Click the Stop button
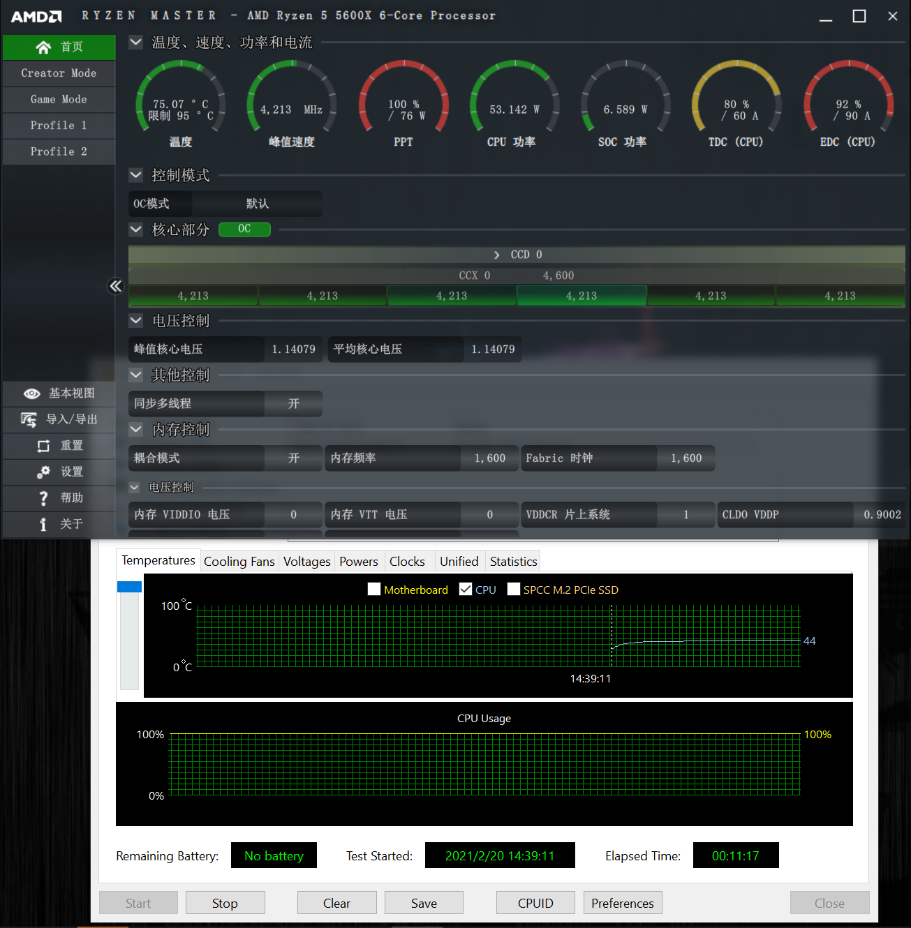911x928 pixels. click(x=225, y=903)
